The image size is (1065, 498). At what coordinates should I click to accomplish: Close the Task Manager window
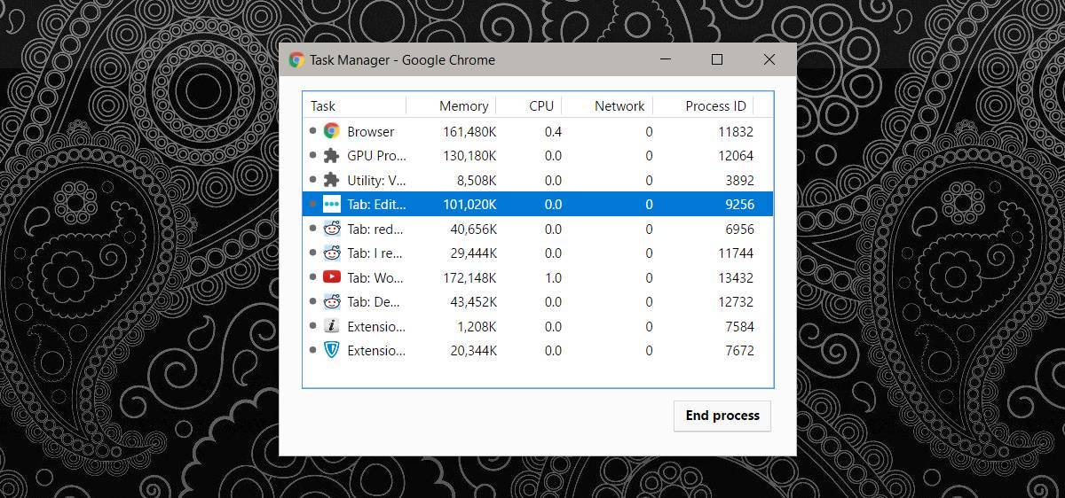tap(769, 59)
